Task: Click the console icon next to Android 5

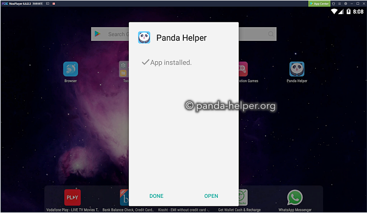Action: click(x=48, y=4)
